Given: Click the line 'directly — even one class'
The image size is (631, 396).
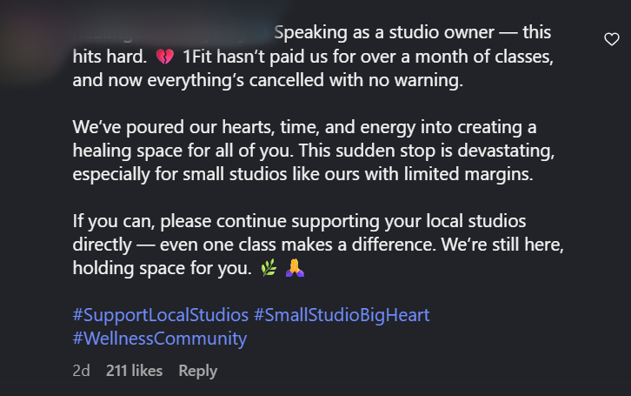Looking at the screenshot, I should 318,245.
